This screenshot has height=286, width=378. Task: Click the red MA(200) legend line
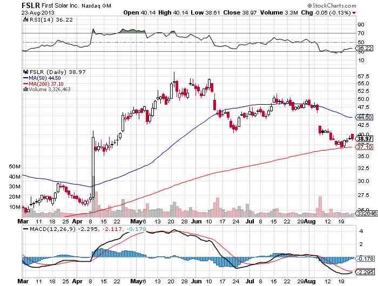click(x=25, y=84)
